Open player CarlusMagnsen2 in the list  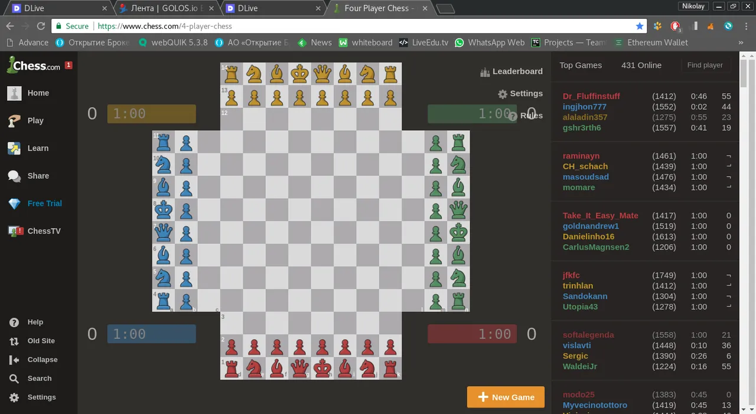click(596, 247)
